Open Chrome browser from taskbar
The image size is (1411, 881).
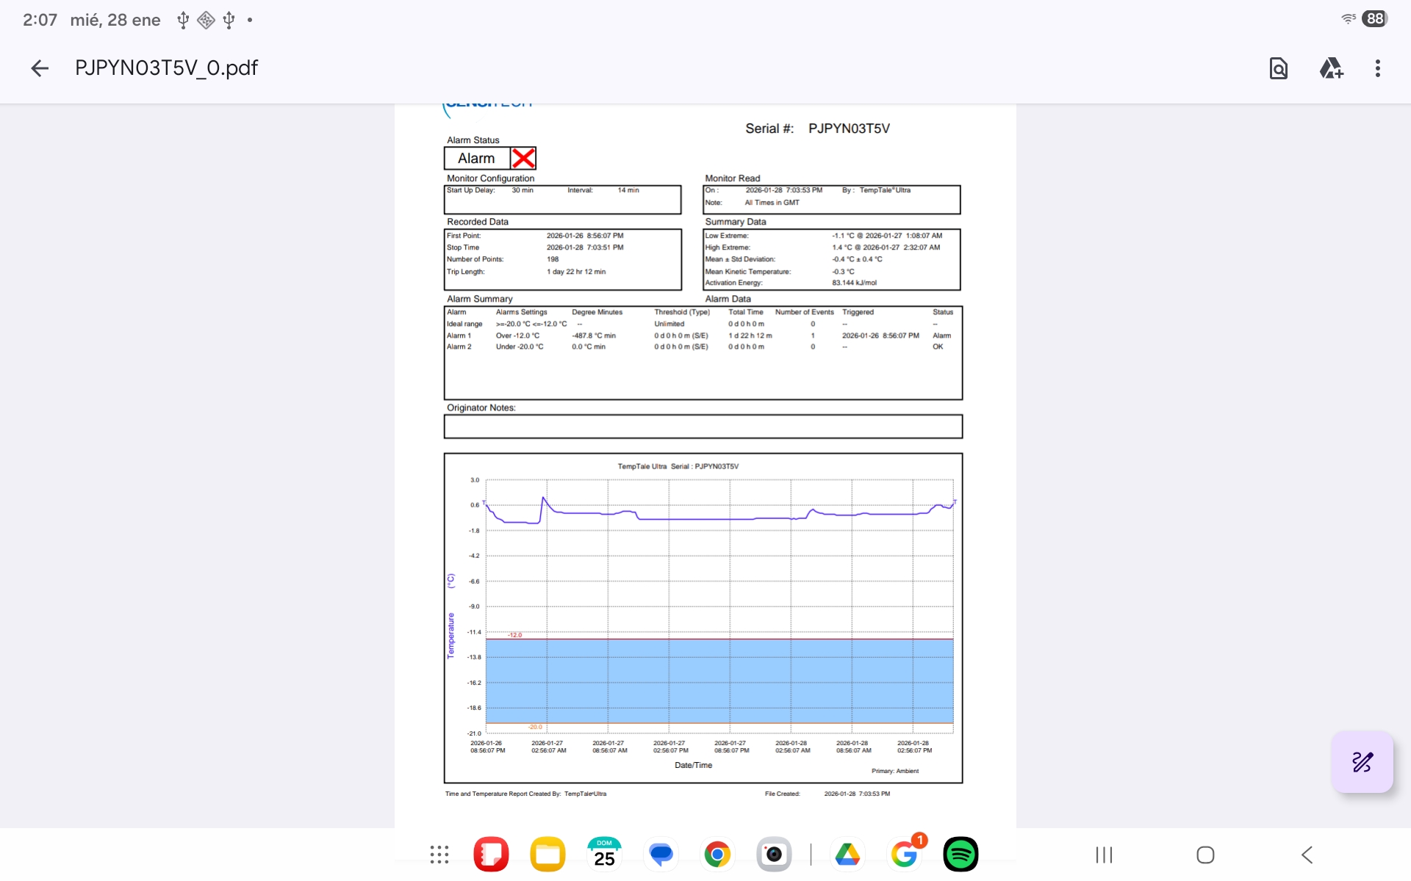717,855
